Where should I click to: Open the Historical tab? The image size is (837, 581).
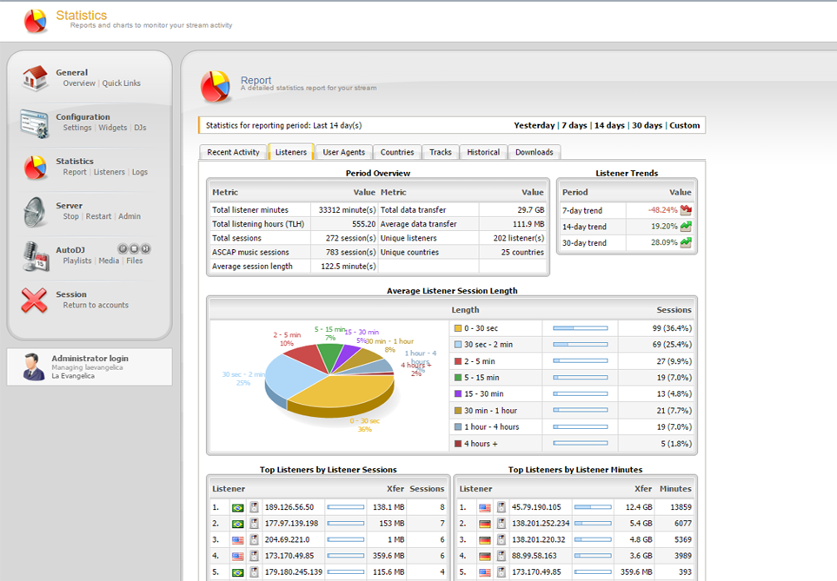tap(483, 152)
